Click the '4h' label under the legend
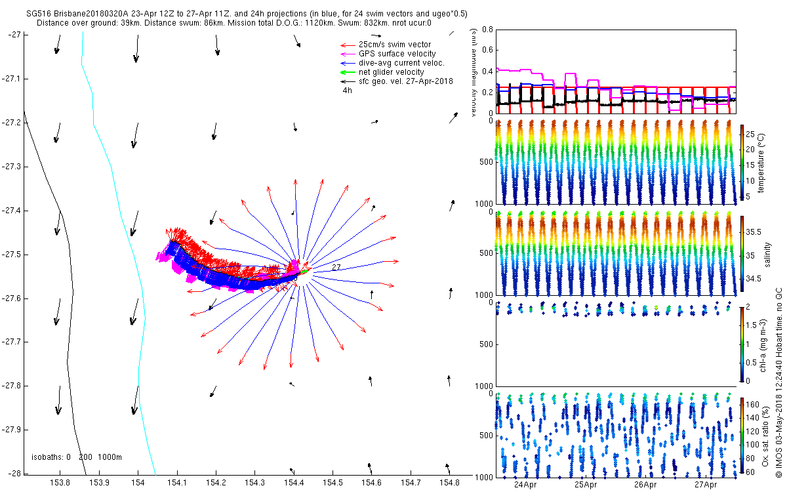Screen dimensions: 787x492 click(348, 91)
